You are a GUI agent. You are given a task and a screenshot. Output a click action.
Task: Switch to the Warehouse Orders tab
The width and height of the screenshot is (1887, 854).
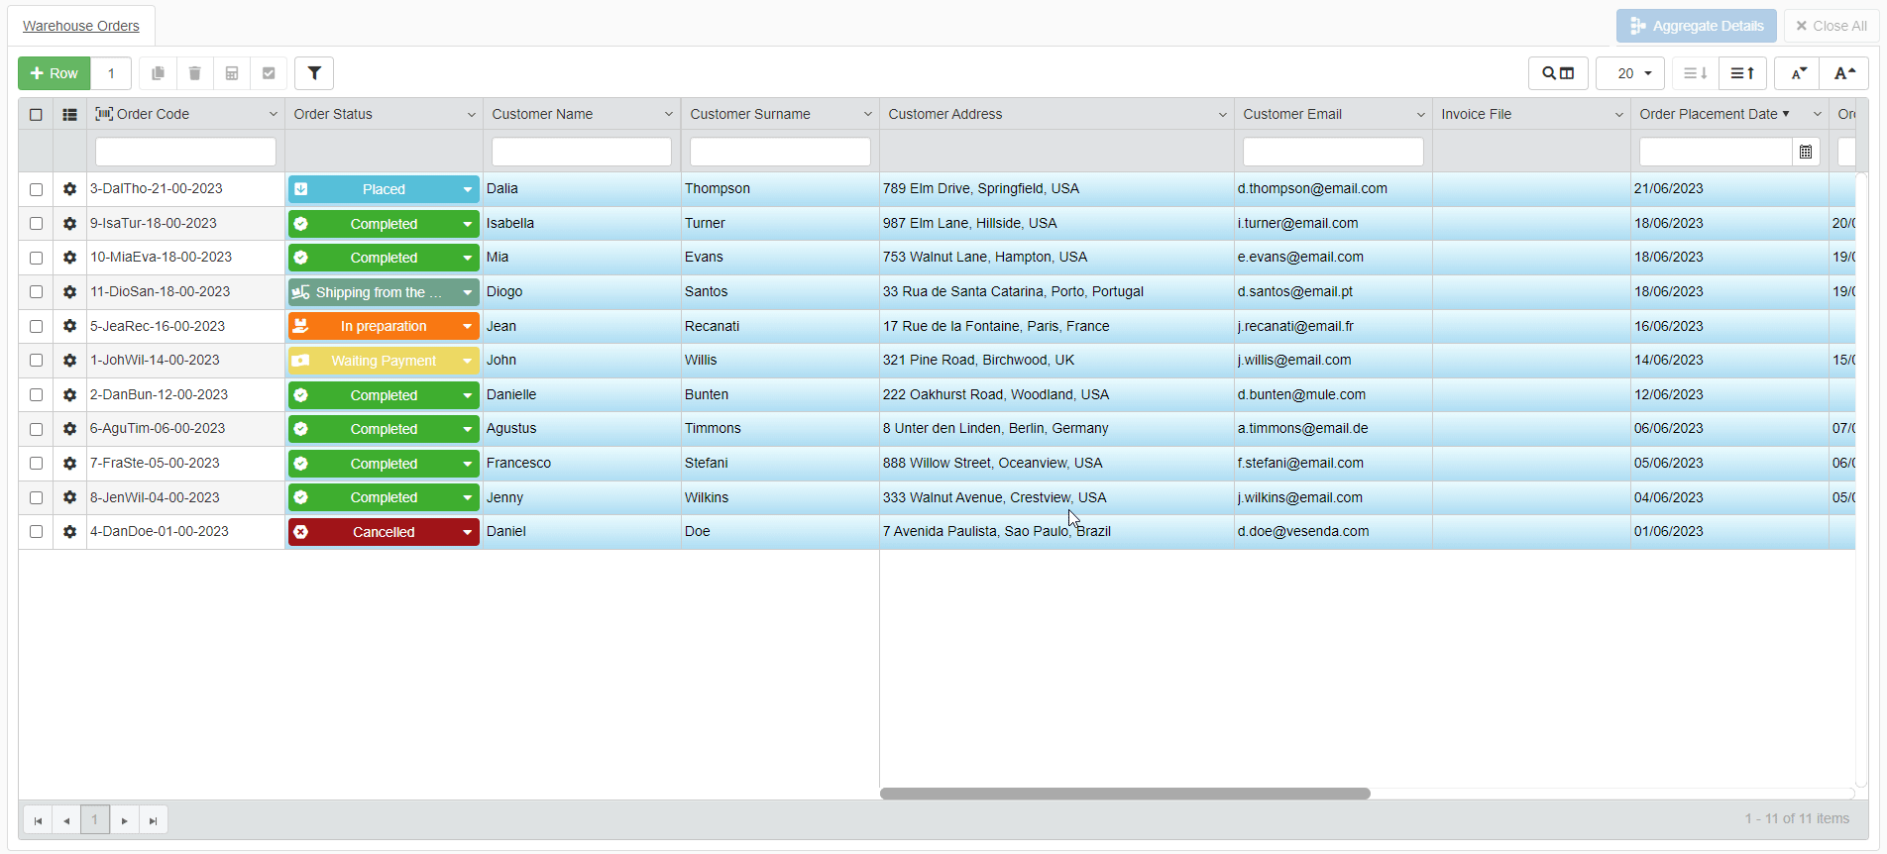81,26
